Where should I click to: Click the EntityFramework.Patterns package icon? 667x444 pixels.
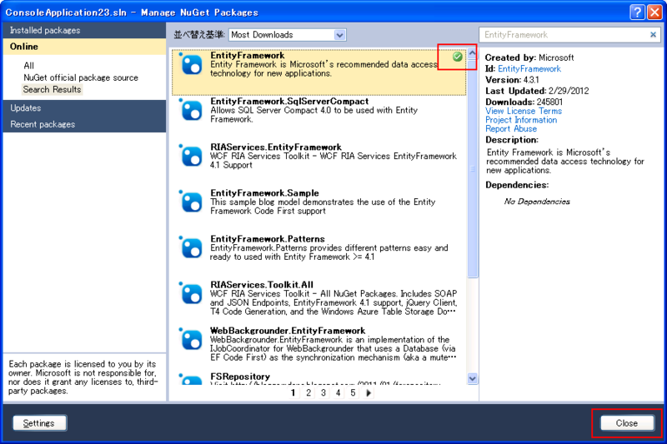coord(191,248)
